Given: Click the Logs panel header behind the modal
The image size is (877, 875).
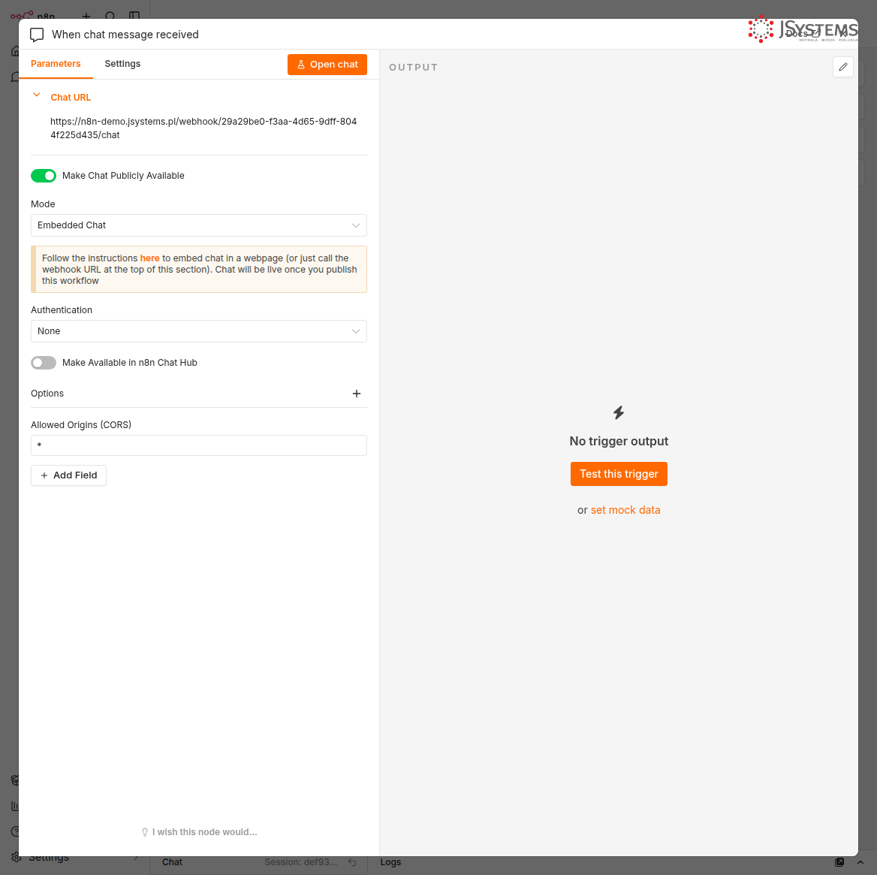Looking at the screenshot, I should tap(390, 862).
